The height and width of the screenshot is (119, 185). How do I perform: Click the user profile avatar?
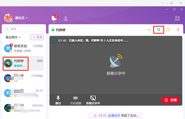coord(8,18)
